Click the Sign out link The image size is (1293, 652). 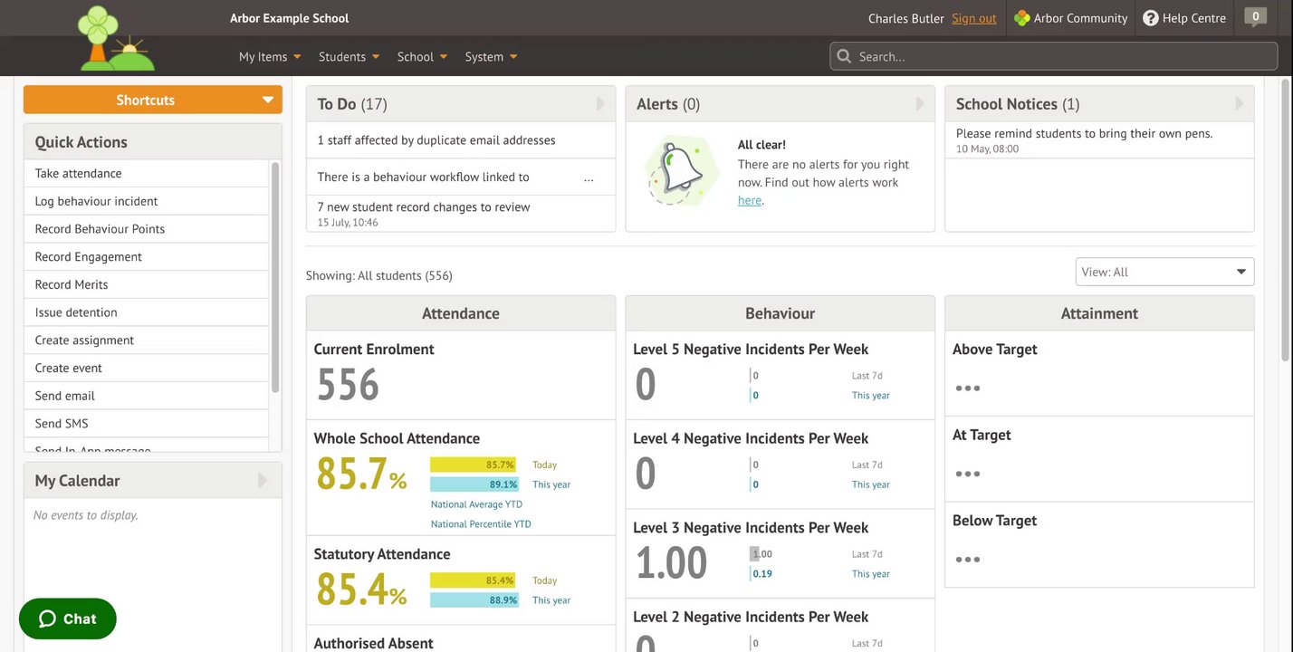click(973, 18)
